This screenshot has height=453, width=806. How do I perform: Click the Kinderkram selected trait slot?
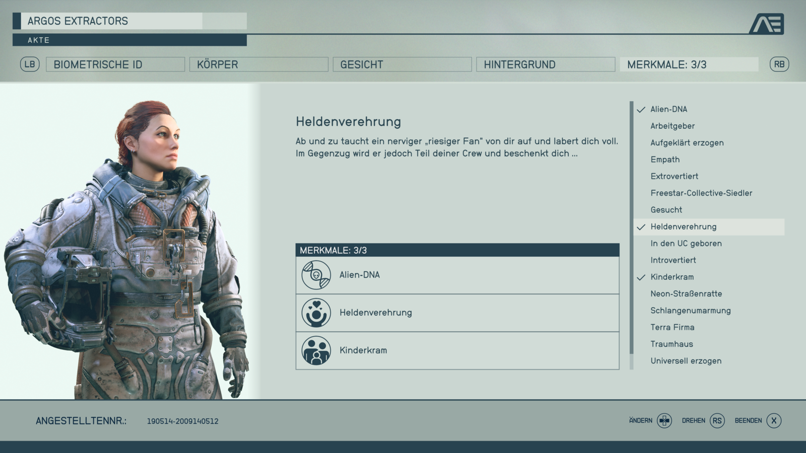pyautogui.click(x=457, y=351)
